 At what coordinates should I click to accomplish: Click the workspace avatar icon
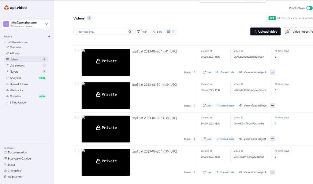[x=6, y=24]
